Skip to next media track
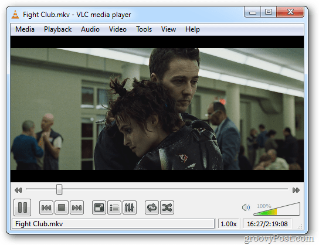This screenshot has width=319, height=245. click(x=77, y=207)
